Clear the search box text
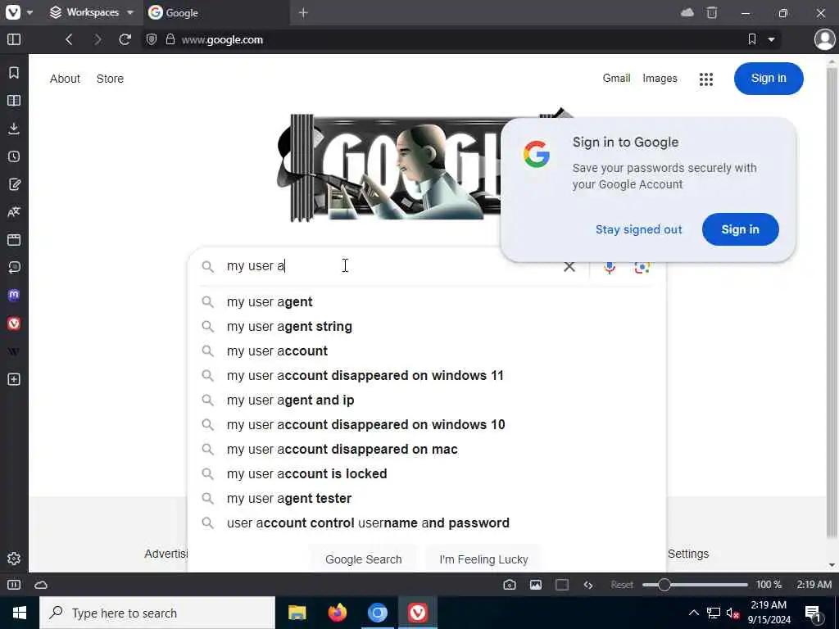The height and width of the screenshot is (629, 839). [569, 266]
